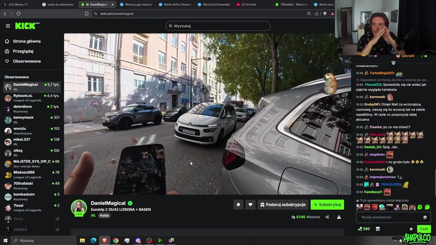Open offline Vitaly channel in sidebar
The image size is (436, 245).
[32, 219]
